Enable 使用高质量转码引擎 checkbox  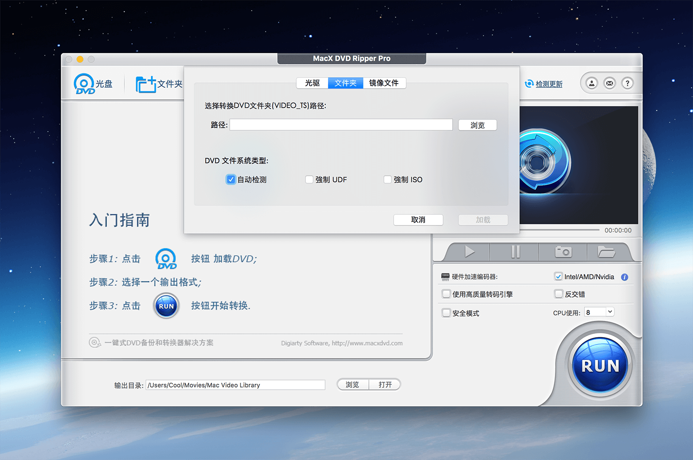point(446,294)
